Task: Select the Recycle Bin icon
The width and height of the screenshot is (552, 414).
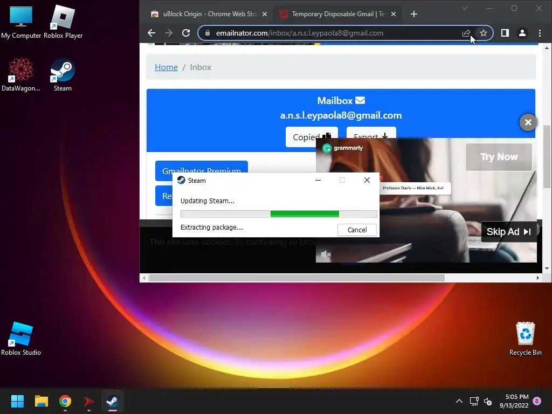Action: [x=525, y=339]
